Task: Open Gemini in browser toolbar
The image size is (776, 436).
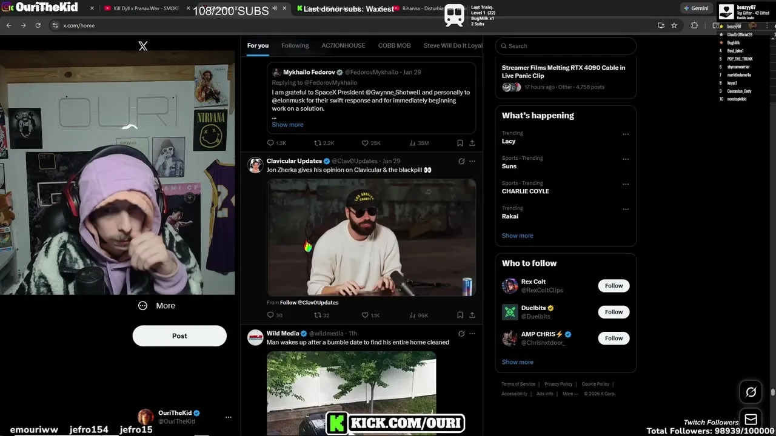Action: point(695,8)
